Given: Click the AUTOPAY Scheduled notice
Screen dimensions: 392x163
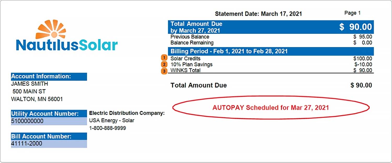Looking at the screenshot, I should coord(270,108).
